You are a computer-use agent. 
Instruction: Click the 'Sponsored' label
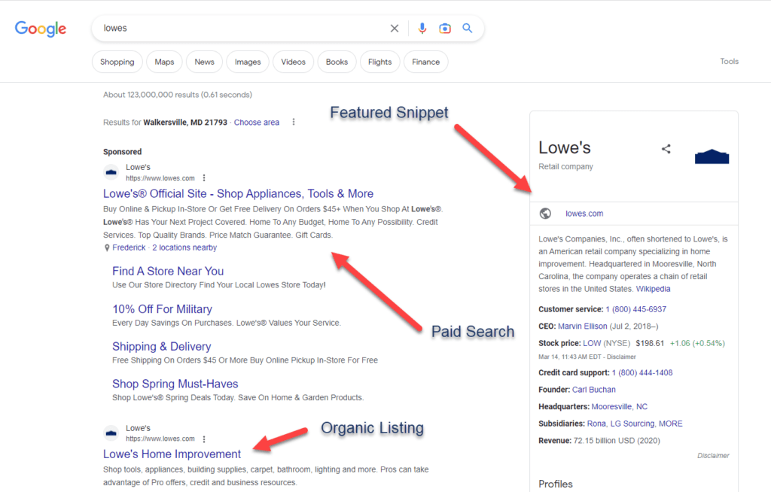tap(123, 152)
